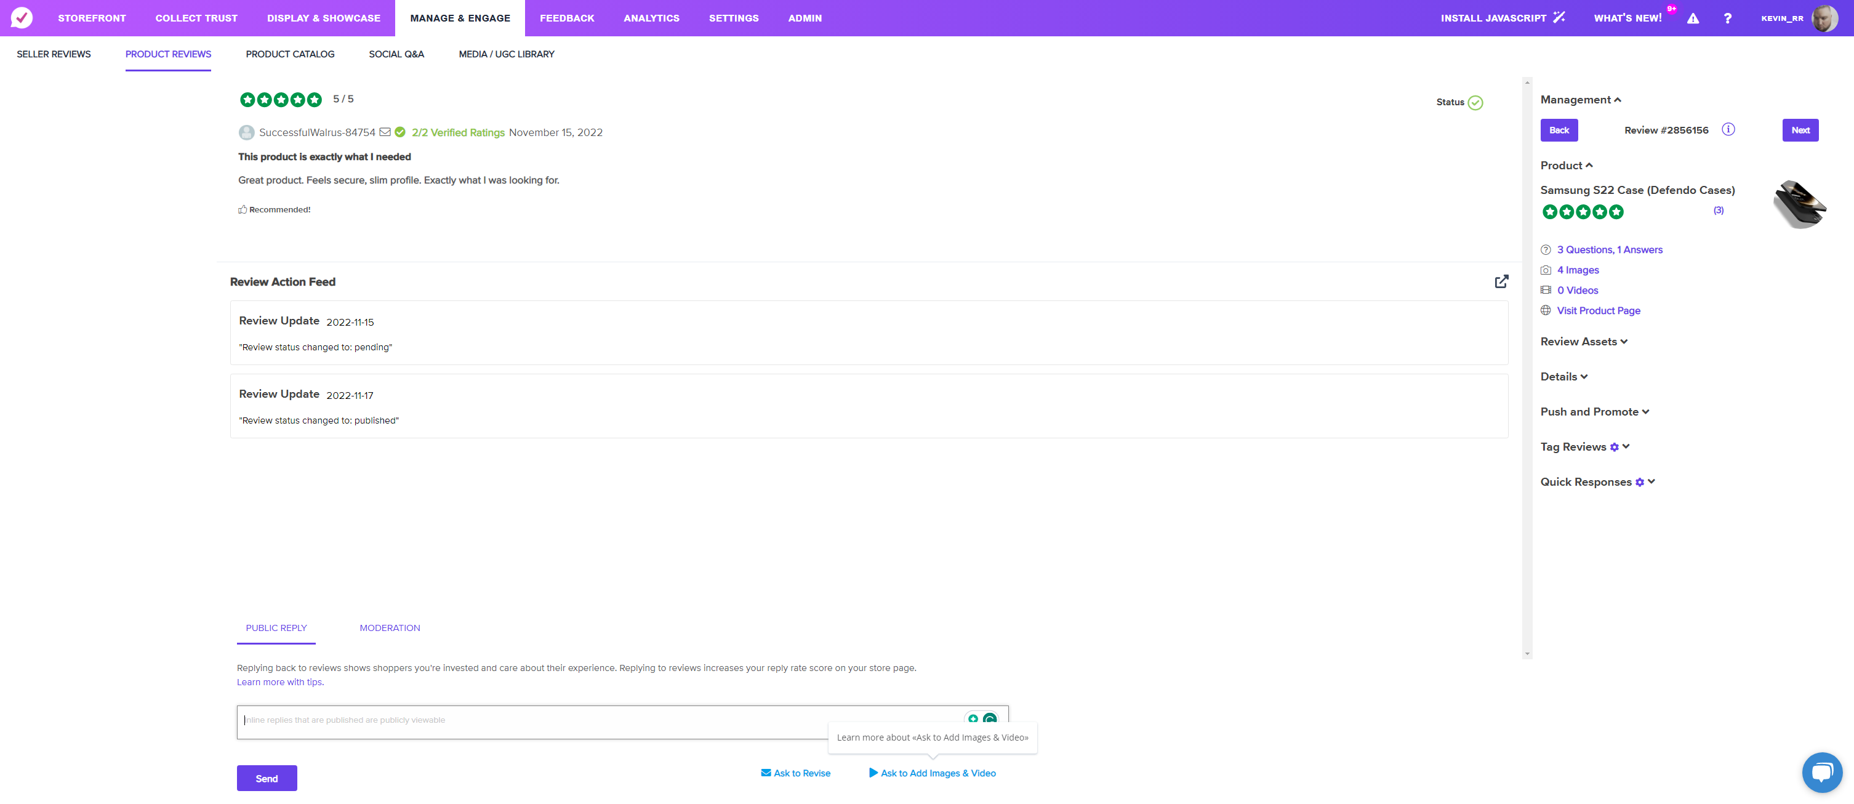Click the public reply text field
The image size is (1854, 804).
622,722
